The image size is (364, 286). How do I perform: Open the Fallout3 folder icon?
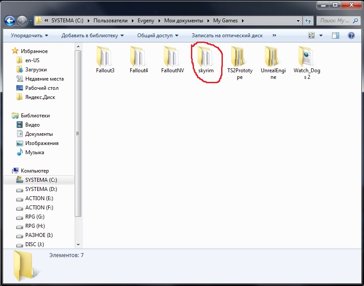tap(104, 56)
